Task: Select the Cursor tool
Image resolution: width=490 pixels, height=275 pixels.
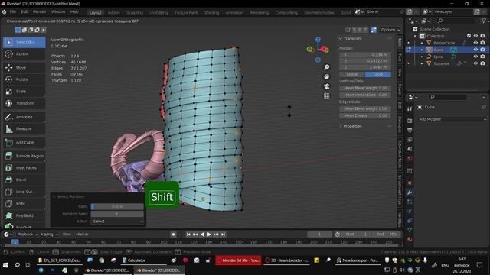Action: point(24,54)
